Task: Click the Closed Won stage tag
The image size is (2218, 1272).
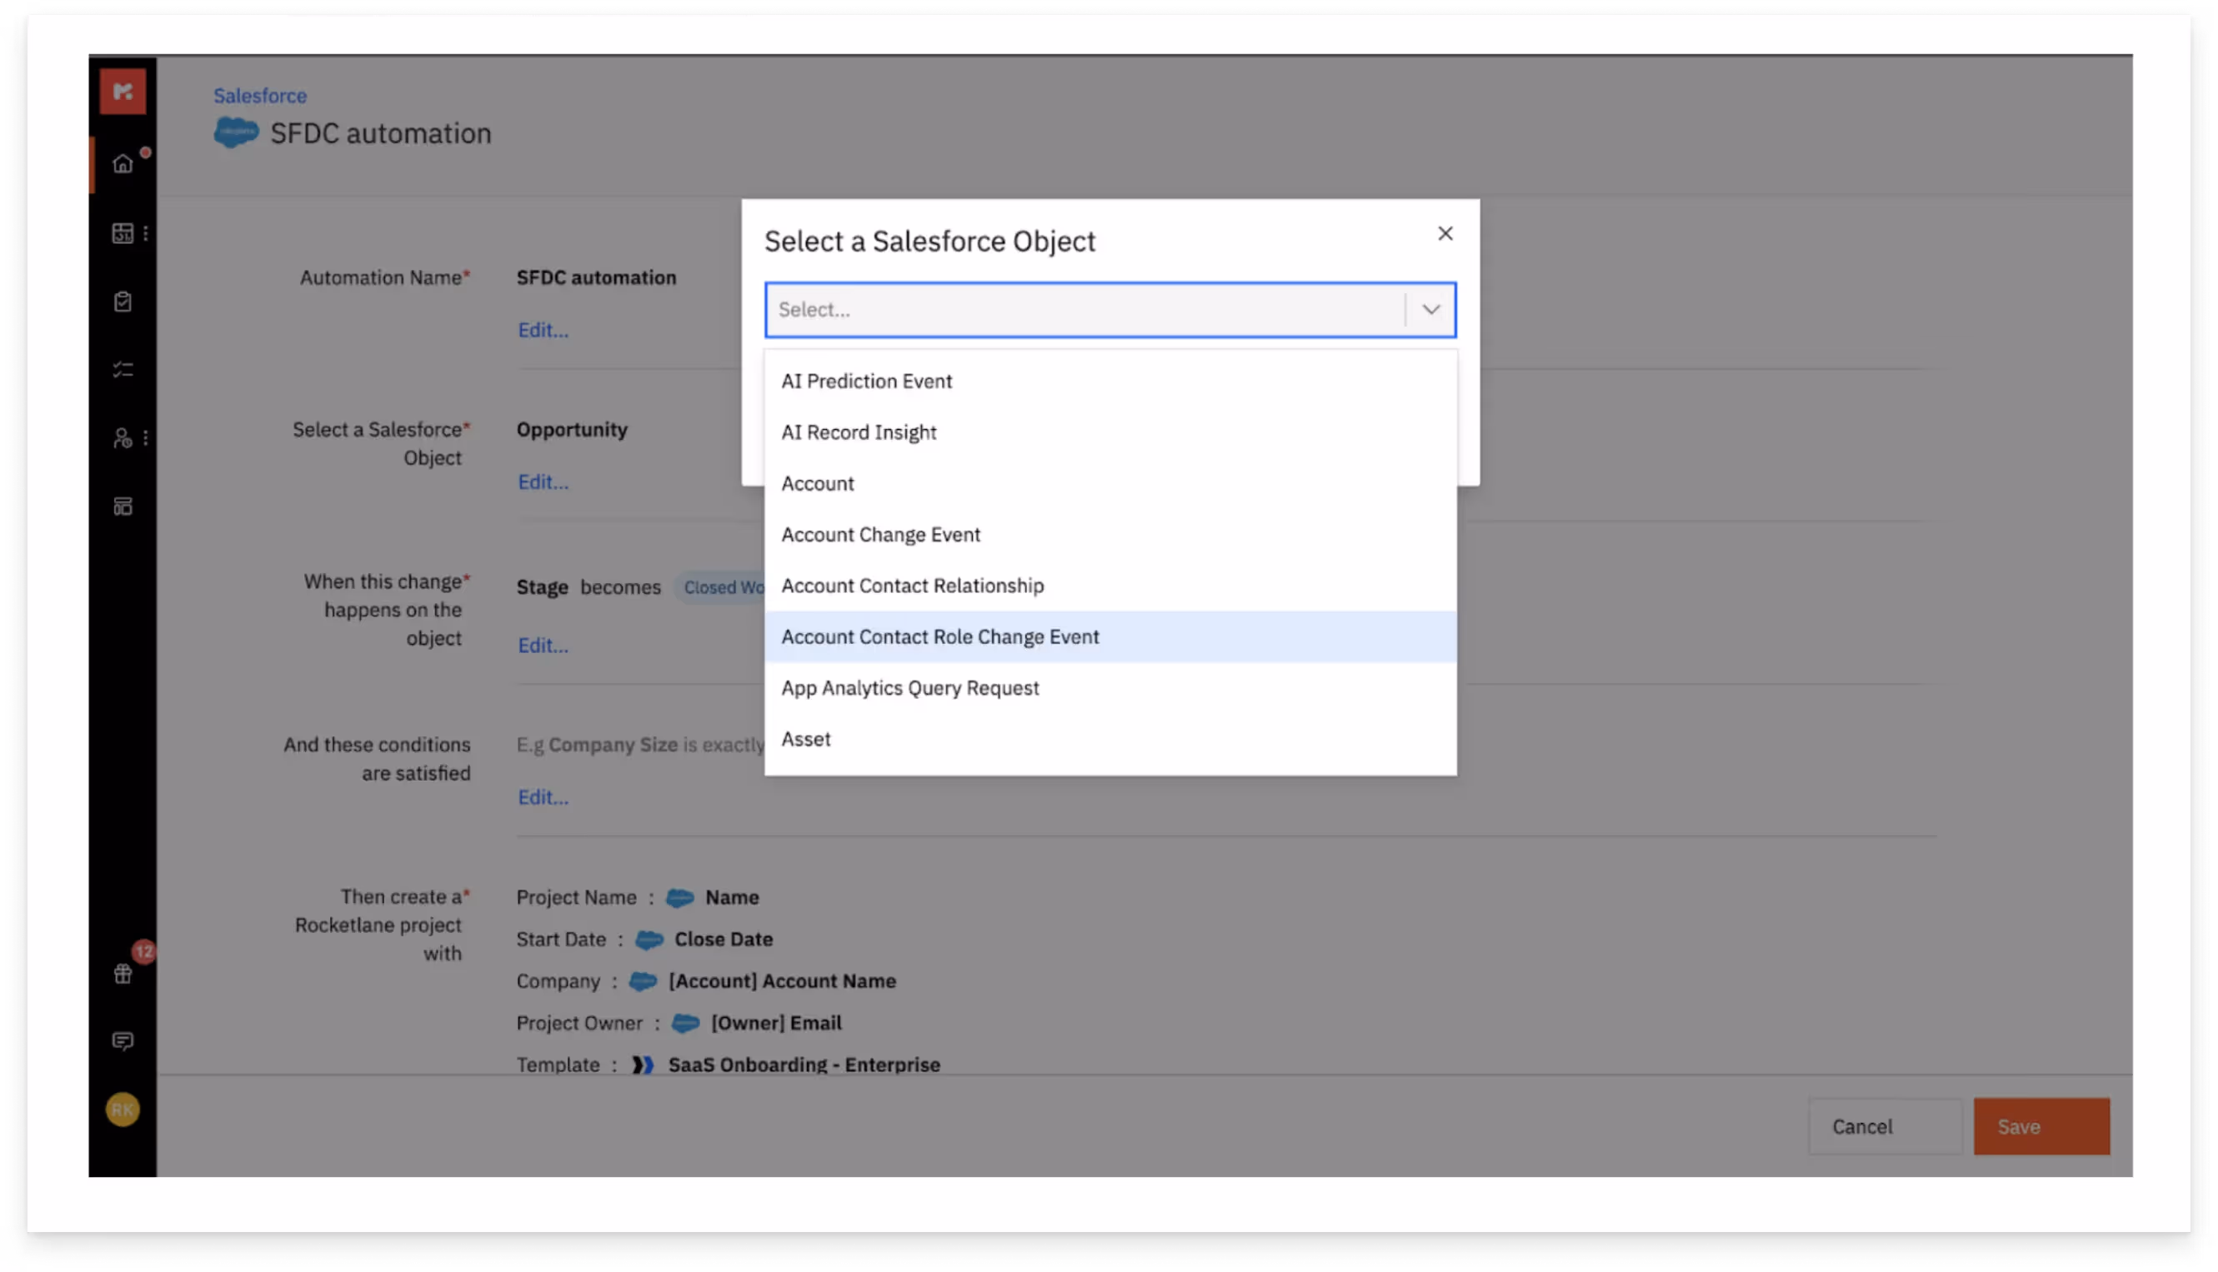Action: tap(722, 588)
